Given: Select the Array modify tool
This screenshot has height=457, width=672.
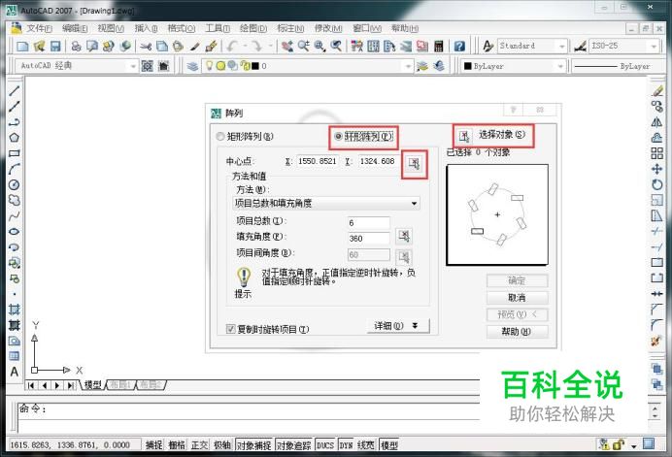Looking at the screenshot, I should (656, 153).
